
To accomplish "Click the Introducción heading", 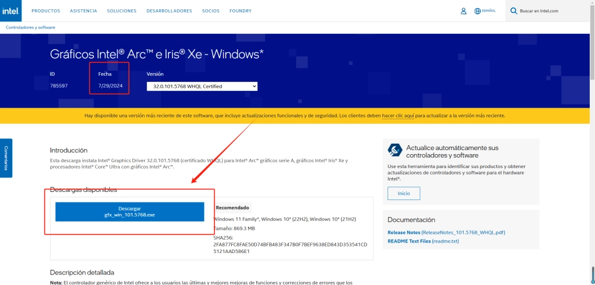I will (69, 150).
